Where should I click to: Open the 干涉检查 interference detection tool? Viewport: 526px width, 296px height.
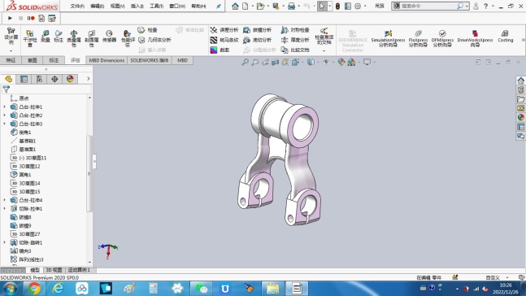click(x=30, y=37)
